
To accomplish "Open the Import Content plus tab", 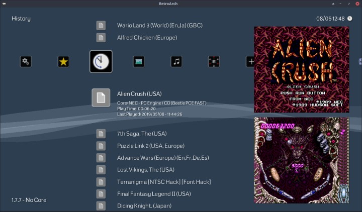I will point(250,62).
